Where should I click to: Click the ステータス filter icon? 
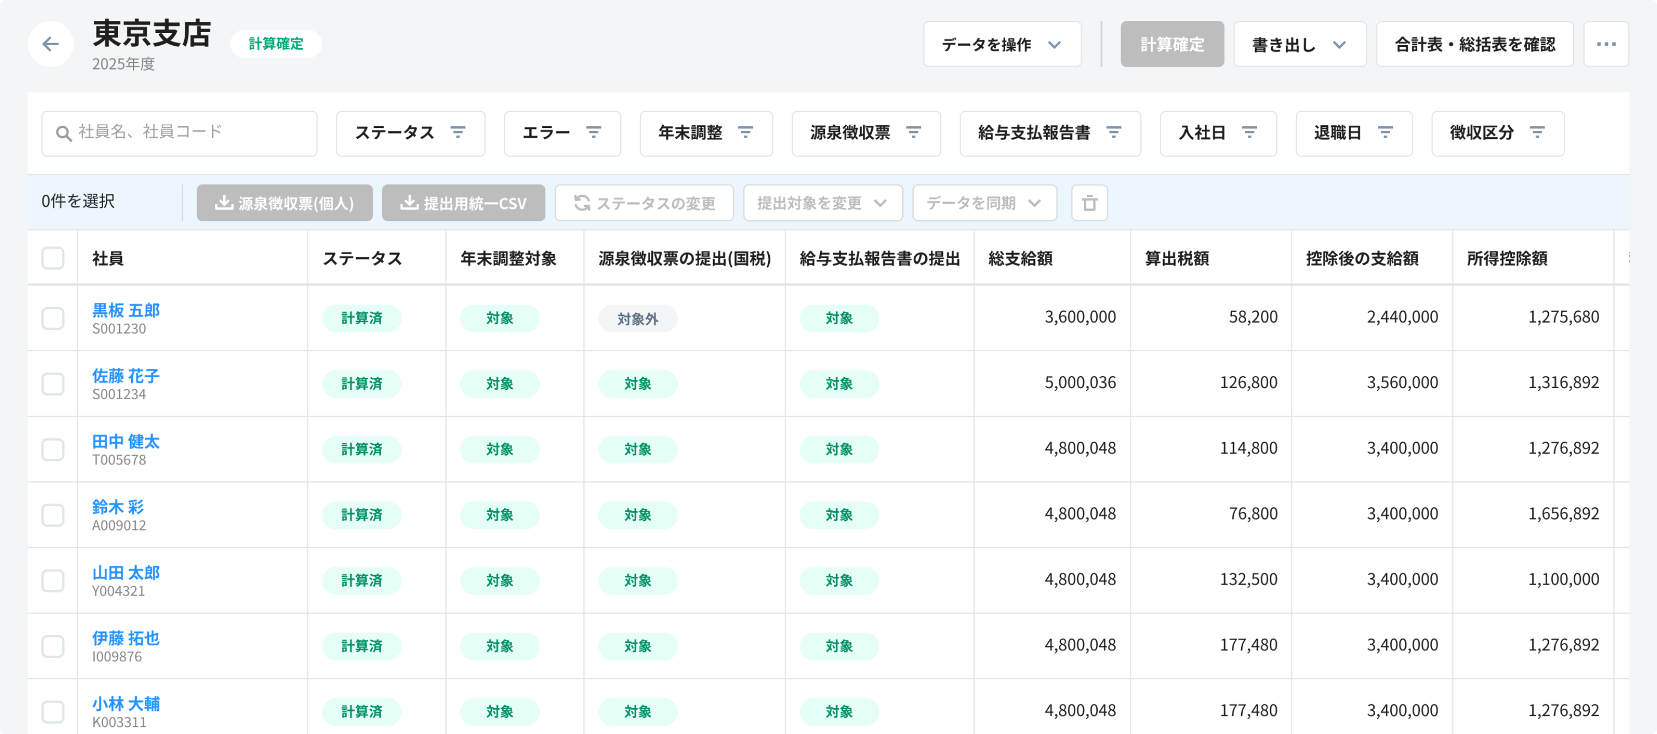click(458, 132)
